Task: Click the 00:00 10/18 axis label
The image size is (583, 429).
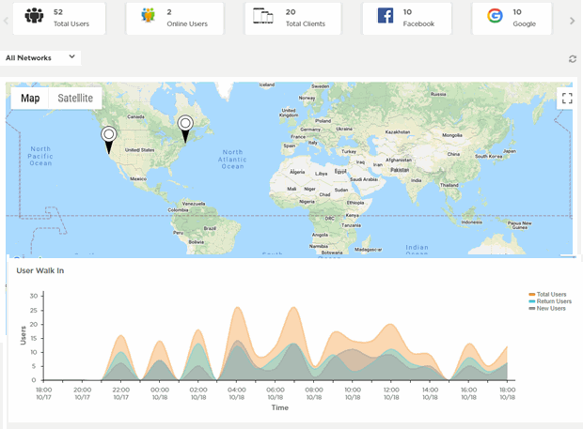Action: (x=160, y=393)
